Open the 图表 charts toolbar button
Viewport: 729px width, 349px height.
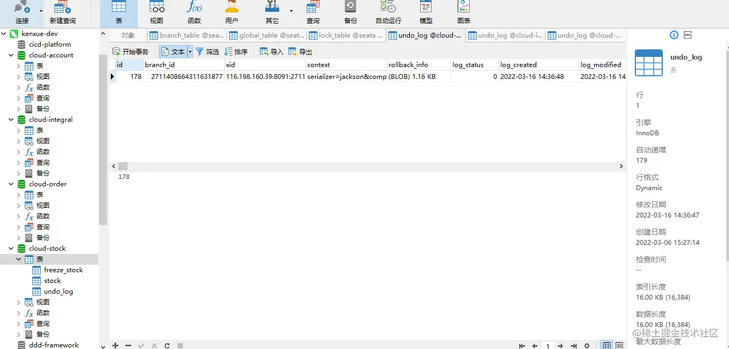point(463,13)
